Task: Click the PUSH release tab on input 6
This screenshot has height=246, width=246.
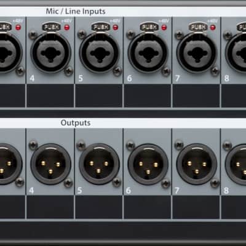Action: (149, 27)
